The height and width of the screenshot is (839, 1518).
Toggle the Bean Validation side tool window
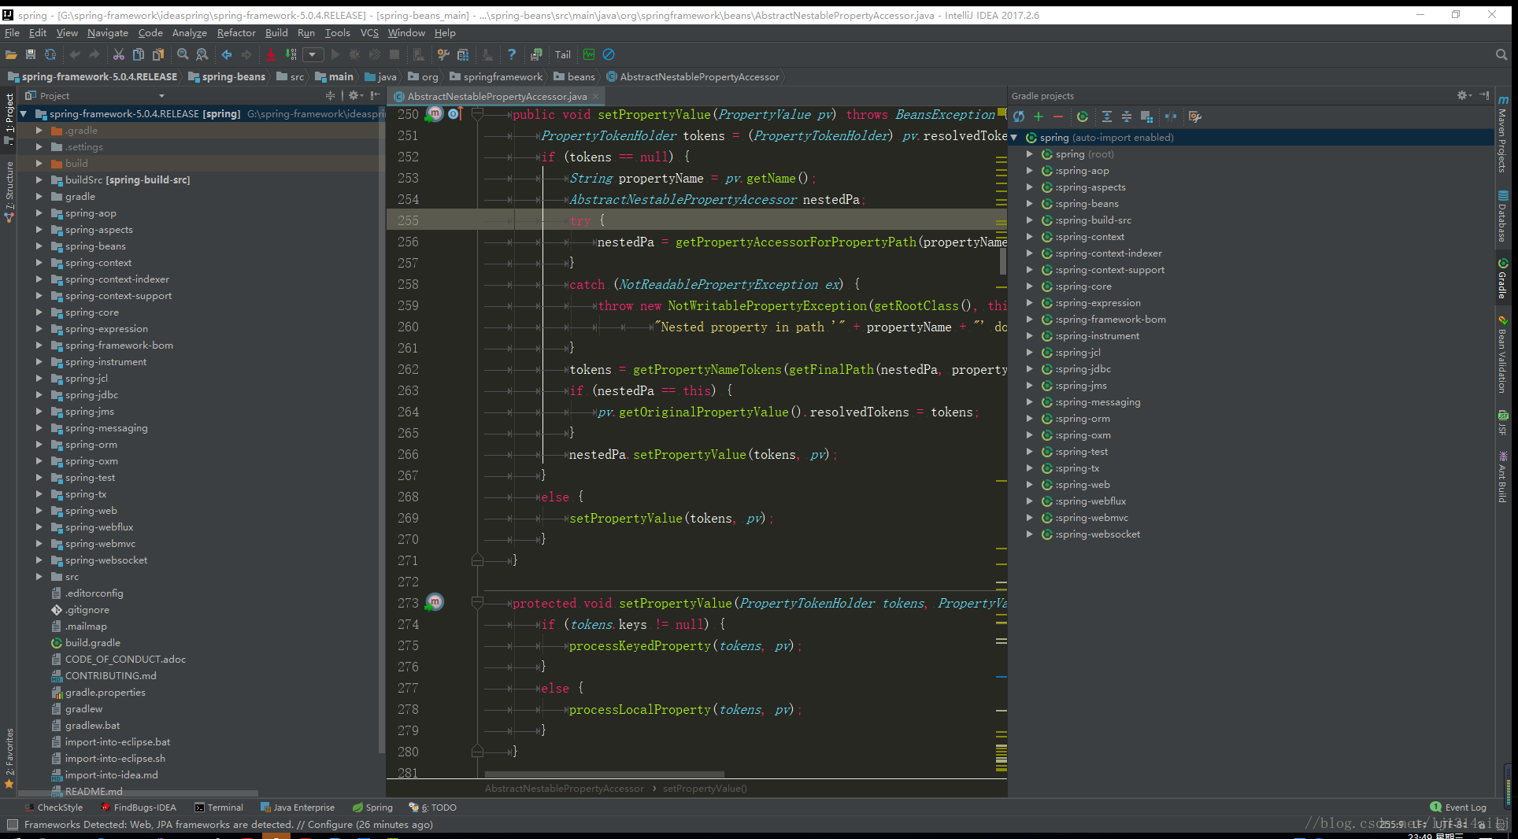(x=1503, y=354)
